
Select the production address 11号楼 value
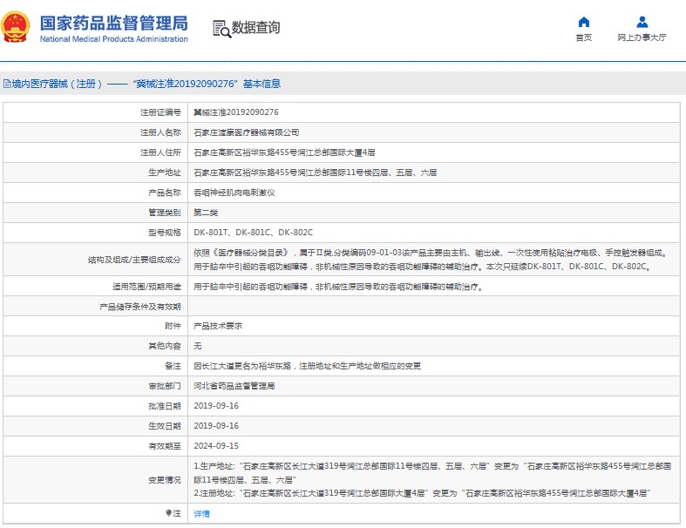point(315,173)
